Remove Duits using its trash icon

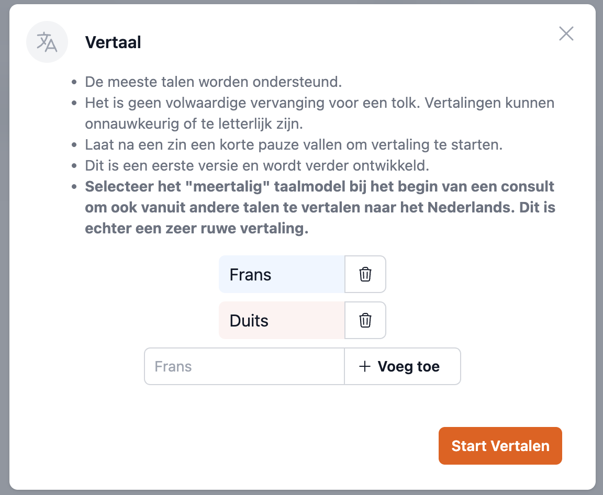click(365, 320)
